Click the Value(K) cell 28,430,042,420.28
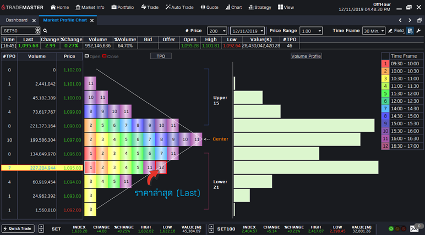The image size is (425, 235). click(261, 46)
